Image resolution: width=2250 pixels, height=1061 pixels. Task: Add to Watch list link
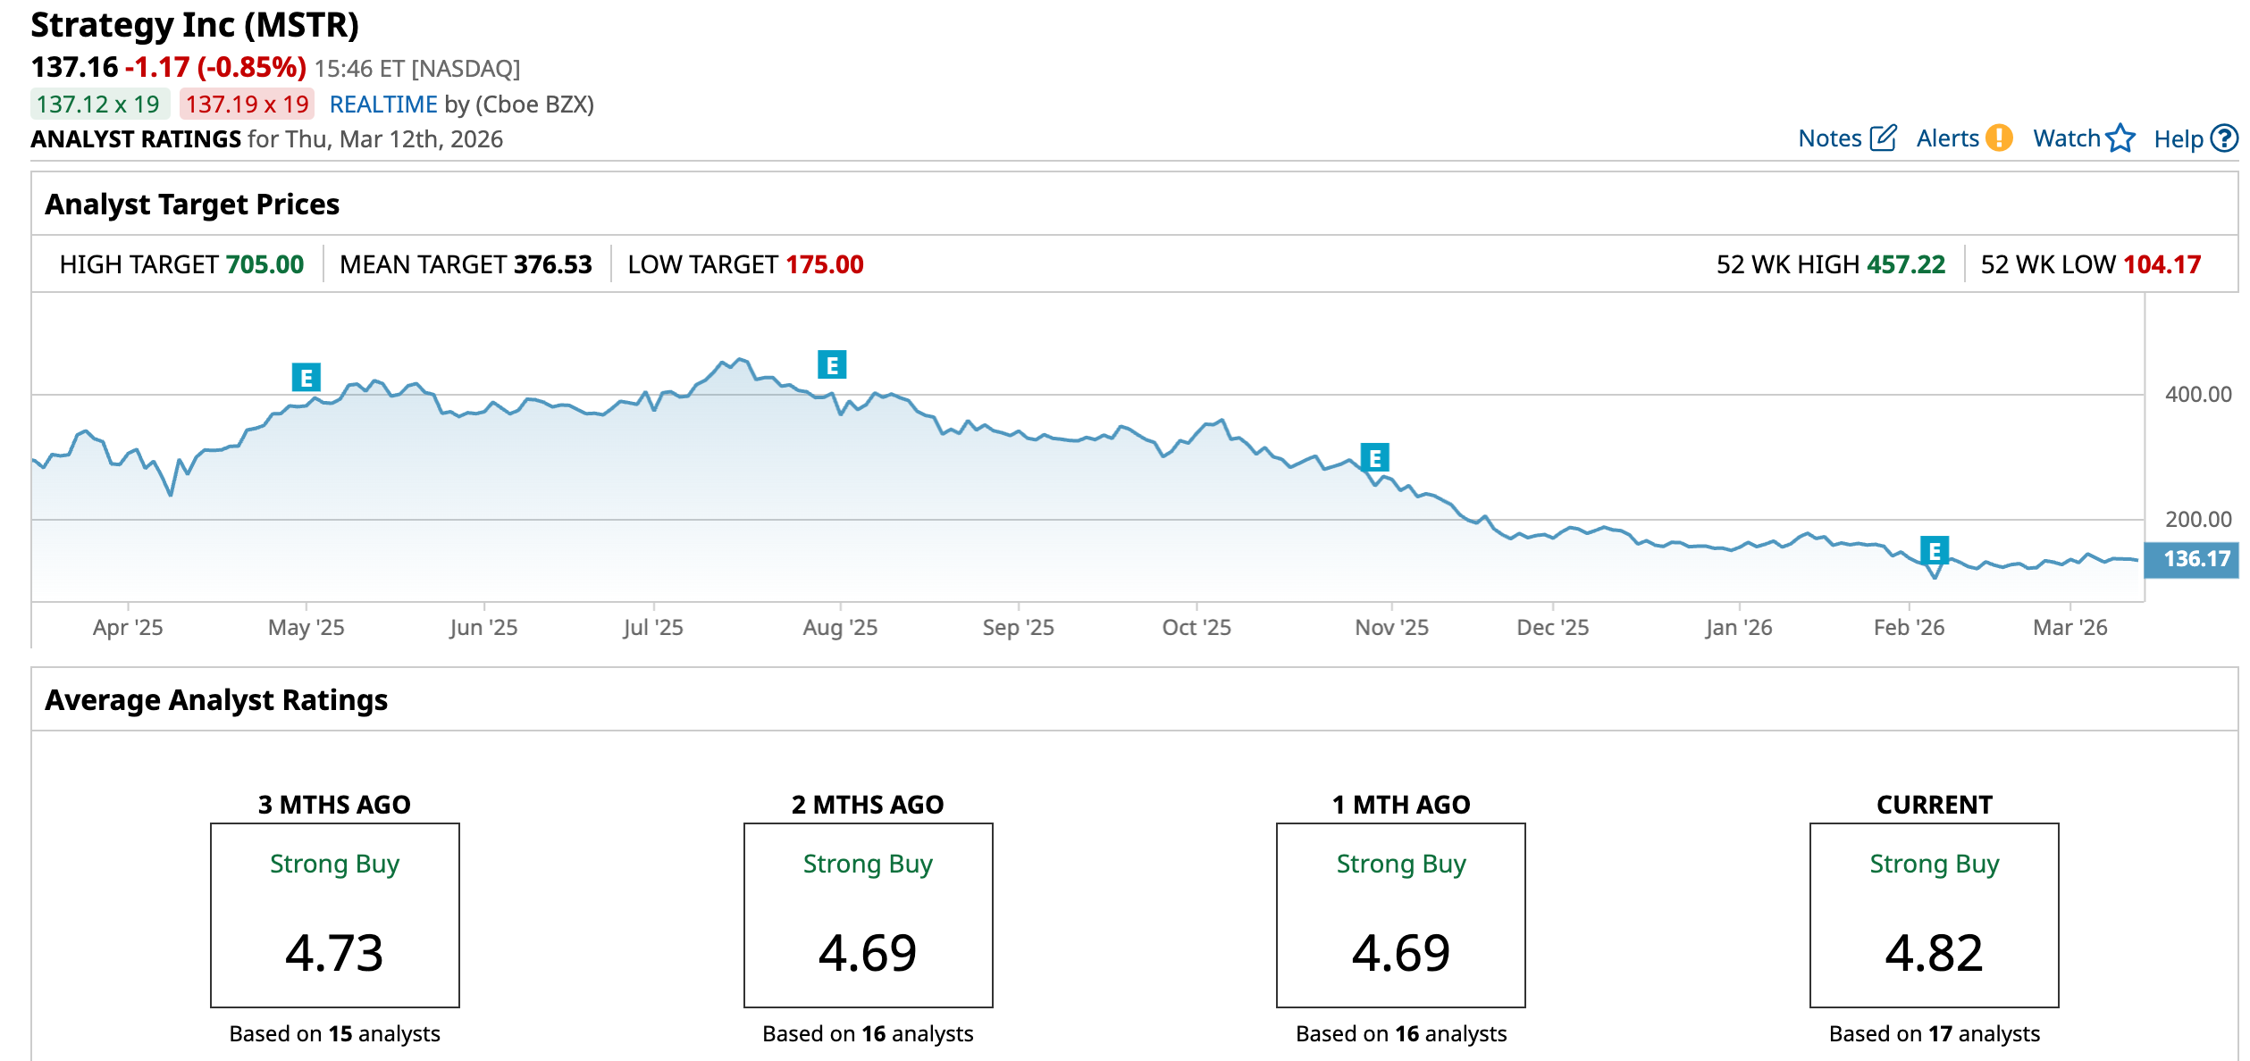(x=2066, y=138)
